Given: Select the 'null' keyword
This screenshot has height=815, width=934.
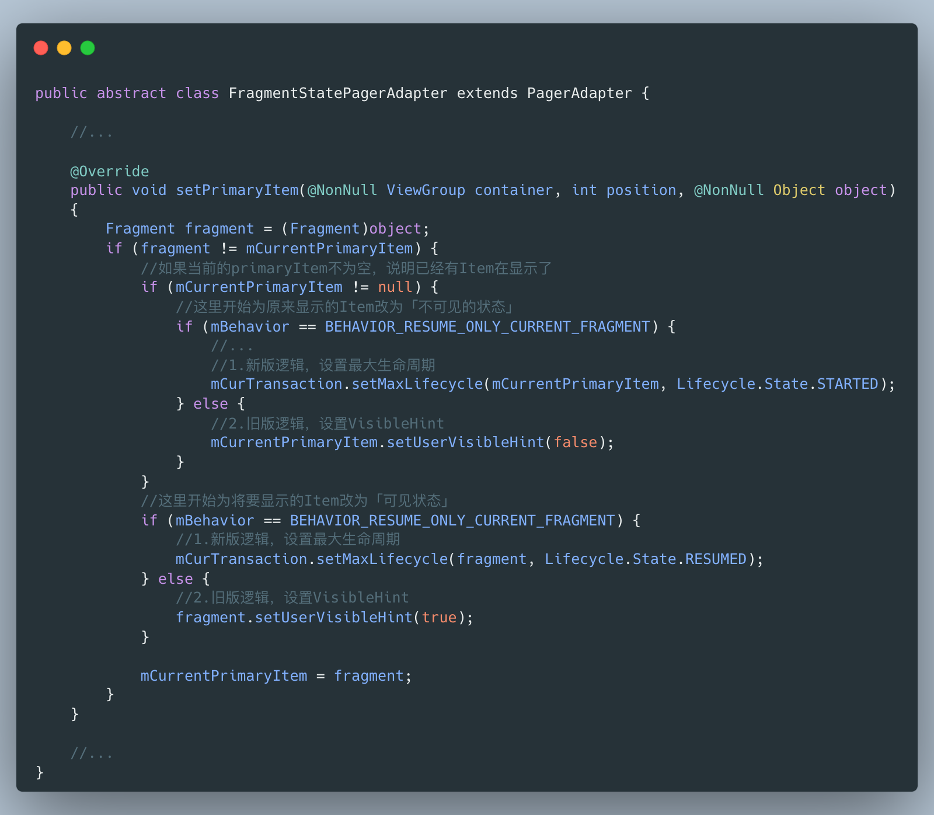Looking at the screenshot, I should [x=395, y=287].
